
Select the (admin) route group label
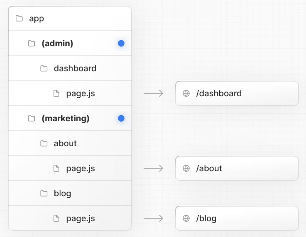pyautogui.click(x=57, y=43)
